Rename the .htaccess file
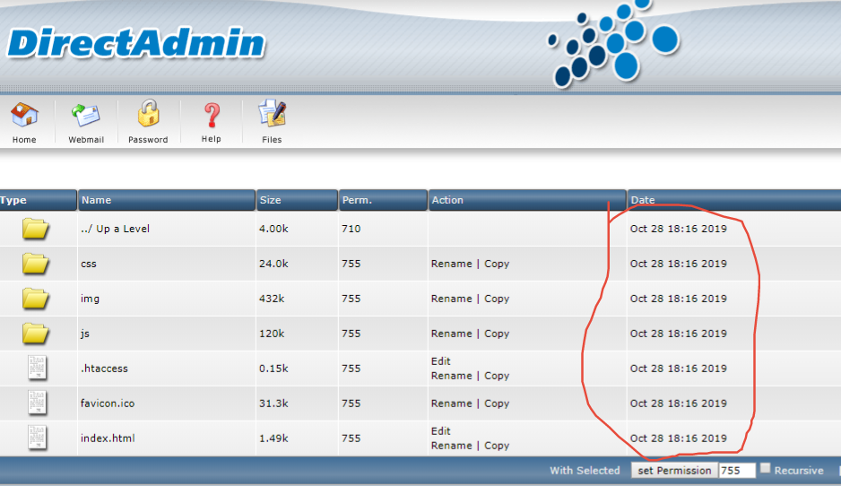 (x=452, y=376)
